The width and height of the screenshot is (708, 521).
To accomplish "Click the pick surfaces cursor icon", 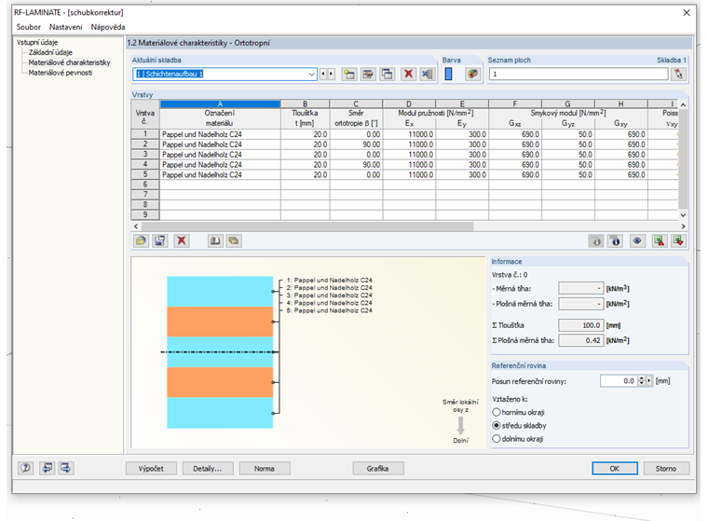I will [x=678, y=74].
